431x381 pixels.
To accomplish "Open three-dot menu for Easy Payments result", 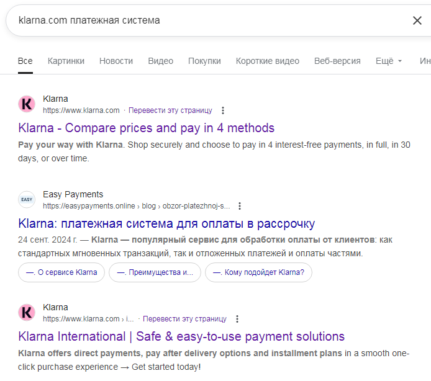I will tap(240, 206).
